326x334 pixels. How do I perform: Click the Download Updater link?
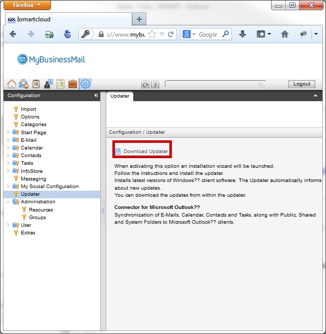coord(145,151)
